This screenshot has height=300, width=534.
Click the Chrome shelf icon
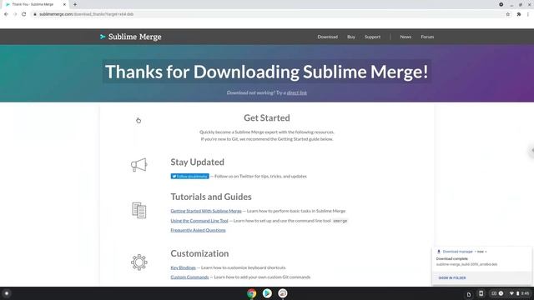(x=252, y=293)
